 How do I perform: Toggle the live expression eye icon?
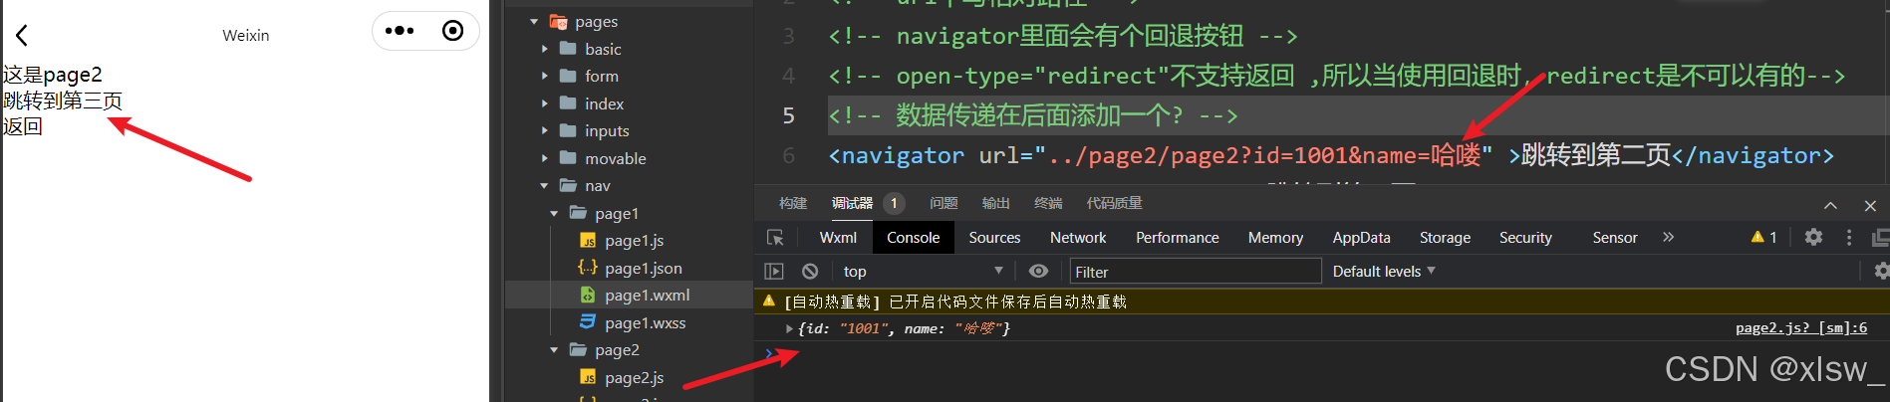[x=1038, y=272]
